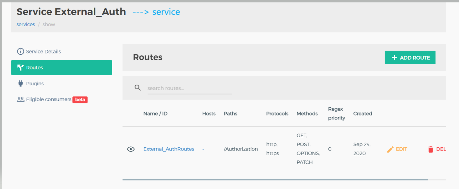Click the Routes fork icon in sidebar
Viewport: 459px width, 189px height.
20,68
